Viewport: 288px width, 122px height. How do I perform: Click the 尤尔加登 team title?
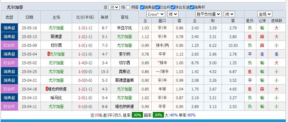[x=15, y=7]
